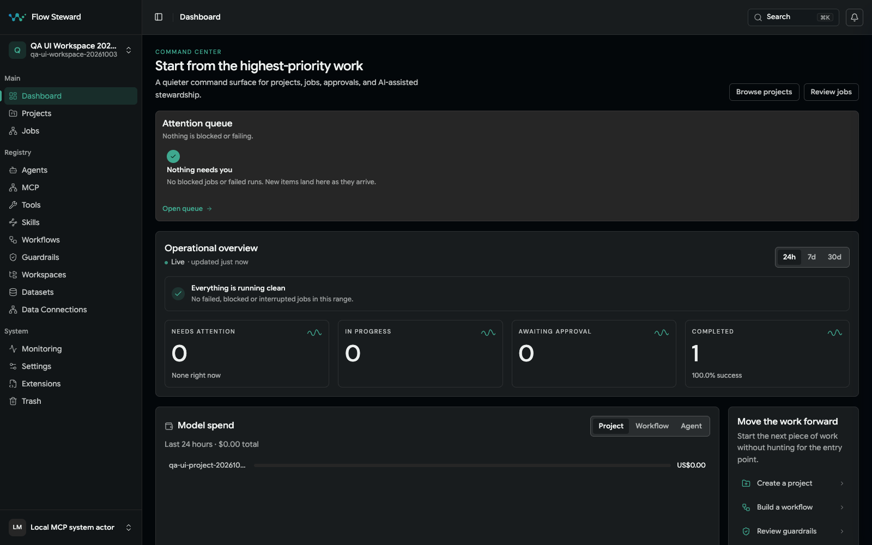Click the Dashboard grid icon in sidebar
Image resolution: width=872 pixels, height=545 pixels.
[13, 96]
